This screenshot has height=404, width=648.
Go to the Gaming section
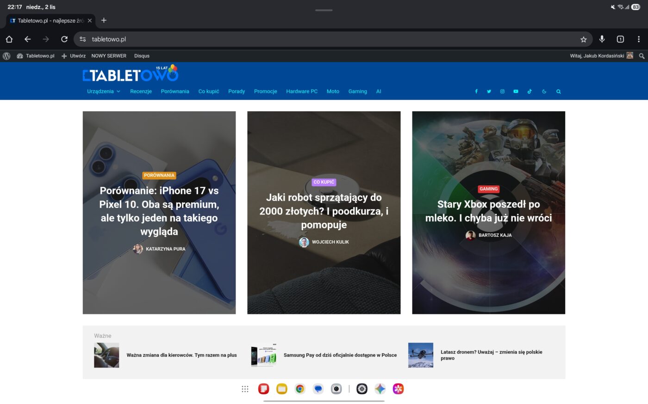(357, 92)
